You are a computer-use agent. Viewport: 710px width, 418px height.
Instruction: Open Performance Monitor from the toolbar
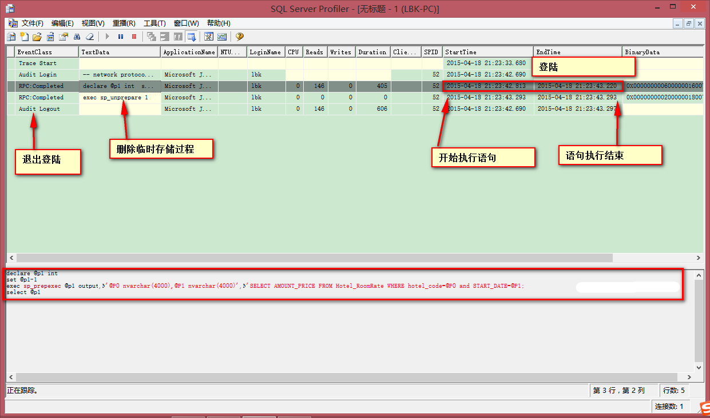222,37
